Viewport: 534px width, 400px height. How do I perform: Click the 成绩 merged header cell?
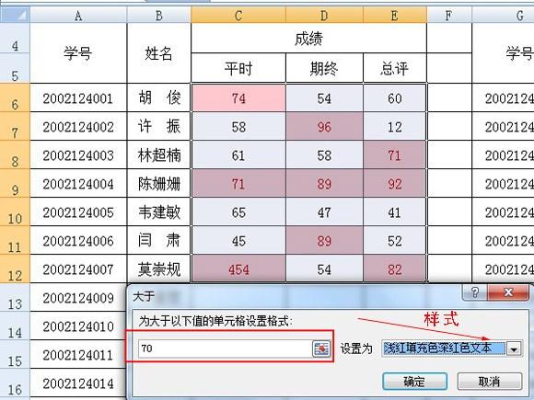[x=308, y=39]
